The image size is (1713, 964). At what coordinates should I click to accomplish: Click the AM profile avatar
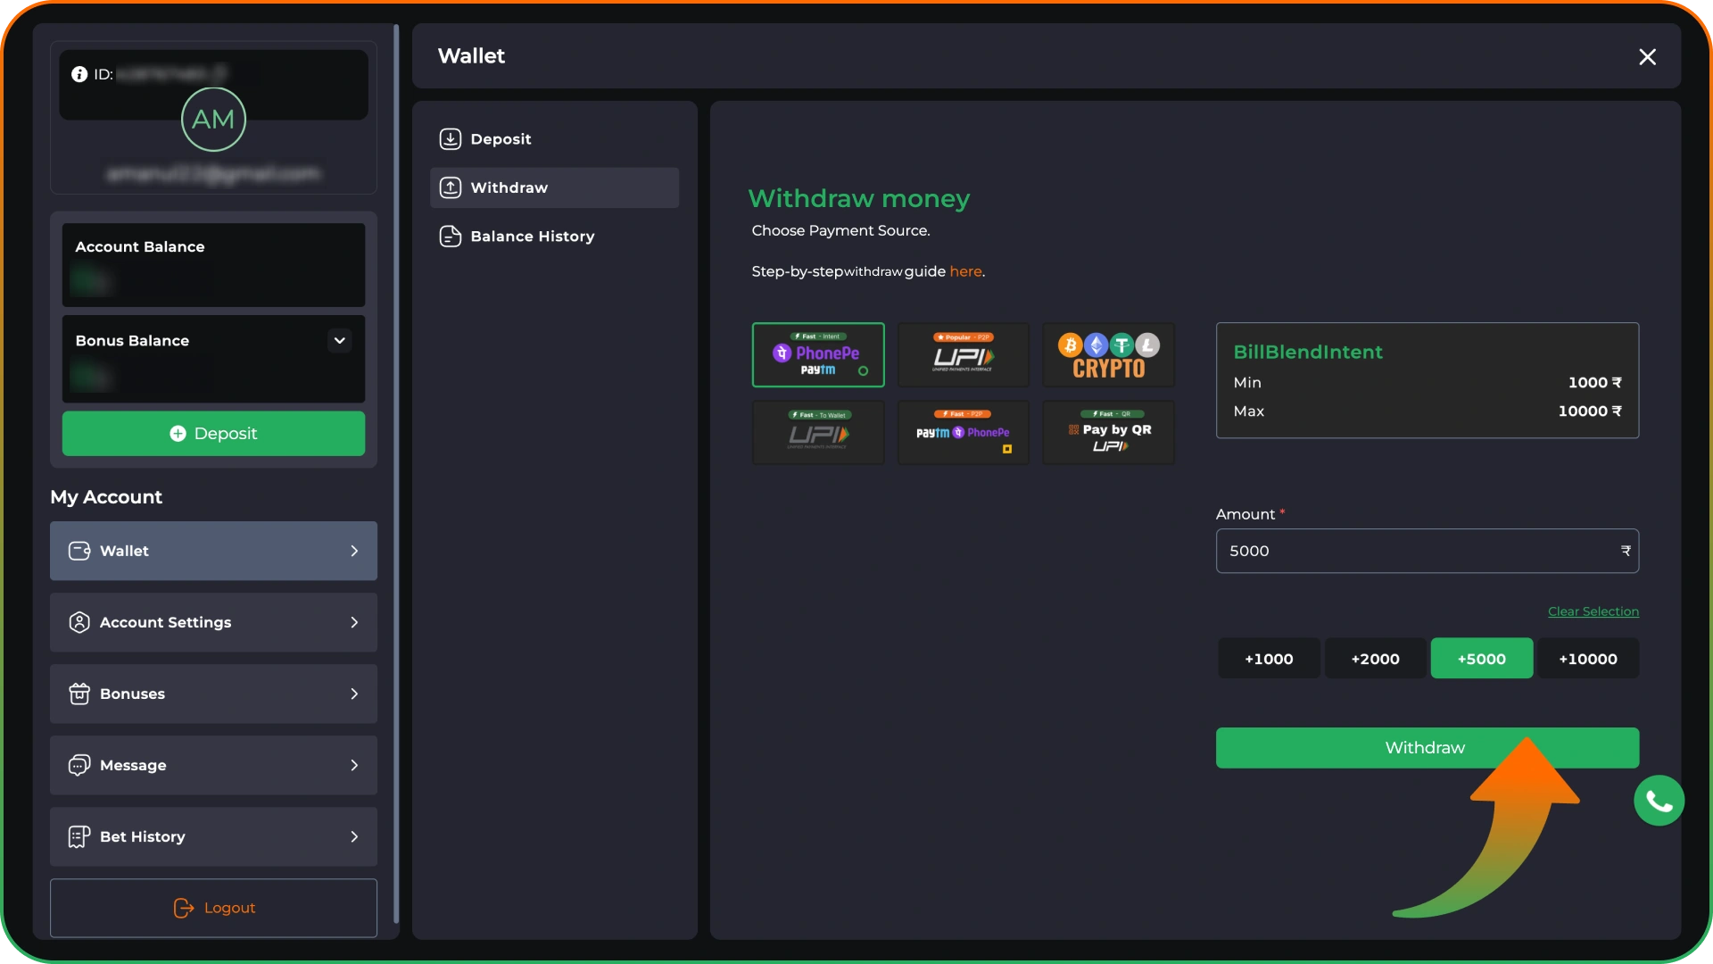pyautogui.click(x=213, y=119)
